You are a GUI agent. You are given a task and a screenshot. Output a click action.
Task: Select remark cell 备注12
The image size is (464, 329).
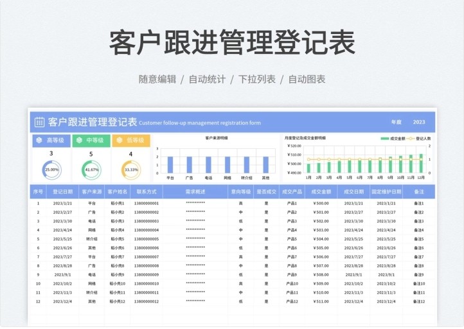click(x=419, y=301)
